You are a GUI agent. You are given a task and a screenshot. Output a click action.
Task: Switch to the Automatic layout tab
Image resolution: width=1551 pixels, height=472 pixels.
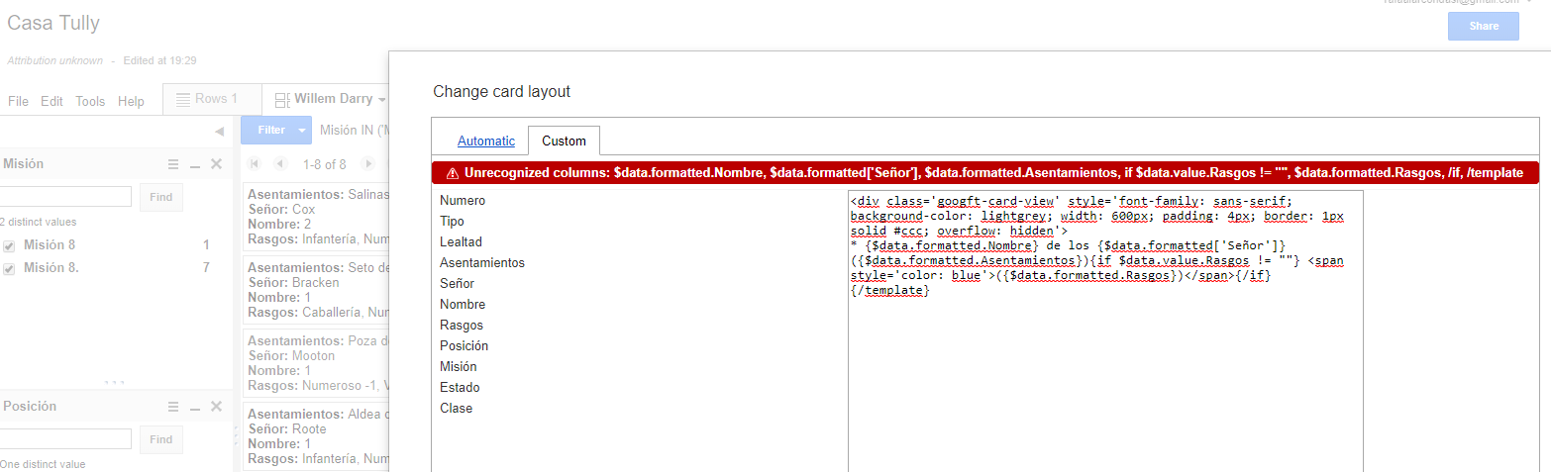[x=486, y=142]
